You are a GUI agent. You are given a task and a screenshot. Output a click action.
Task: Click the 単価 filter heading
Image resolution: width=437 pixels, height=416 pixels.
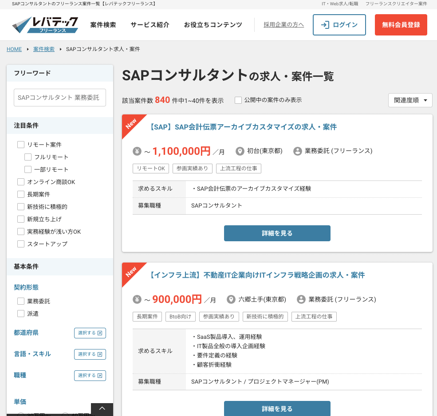pyautogui.click(x=20, y=402)
